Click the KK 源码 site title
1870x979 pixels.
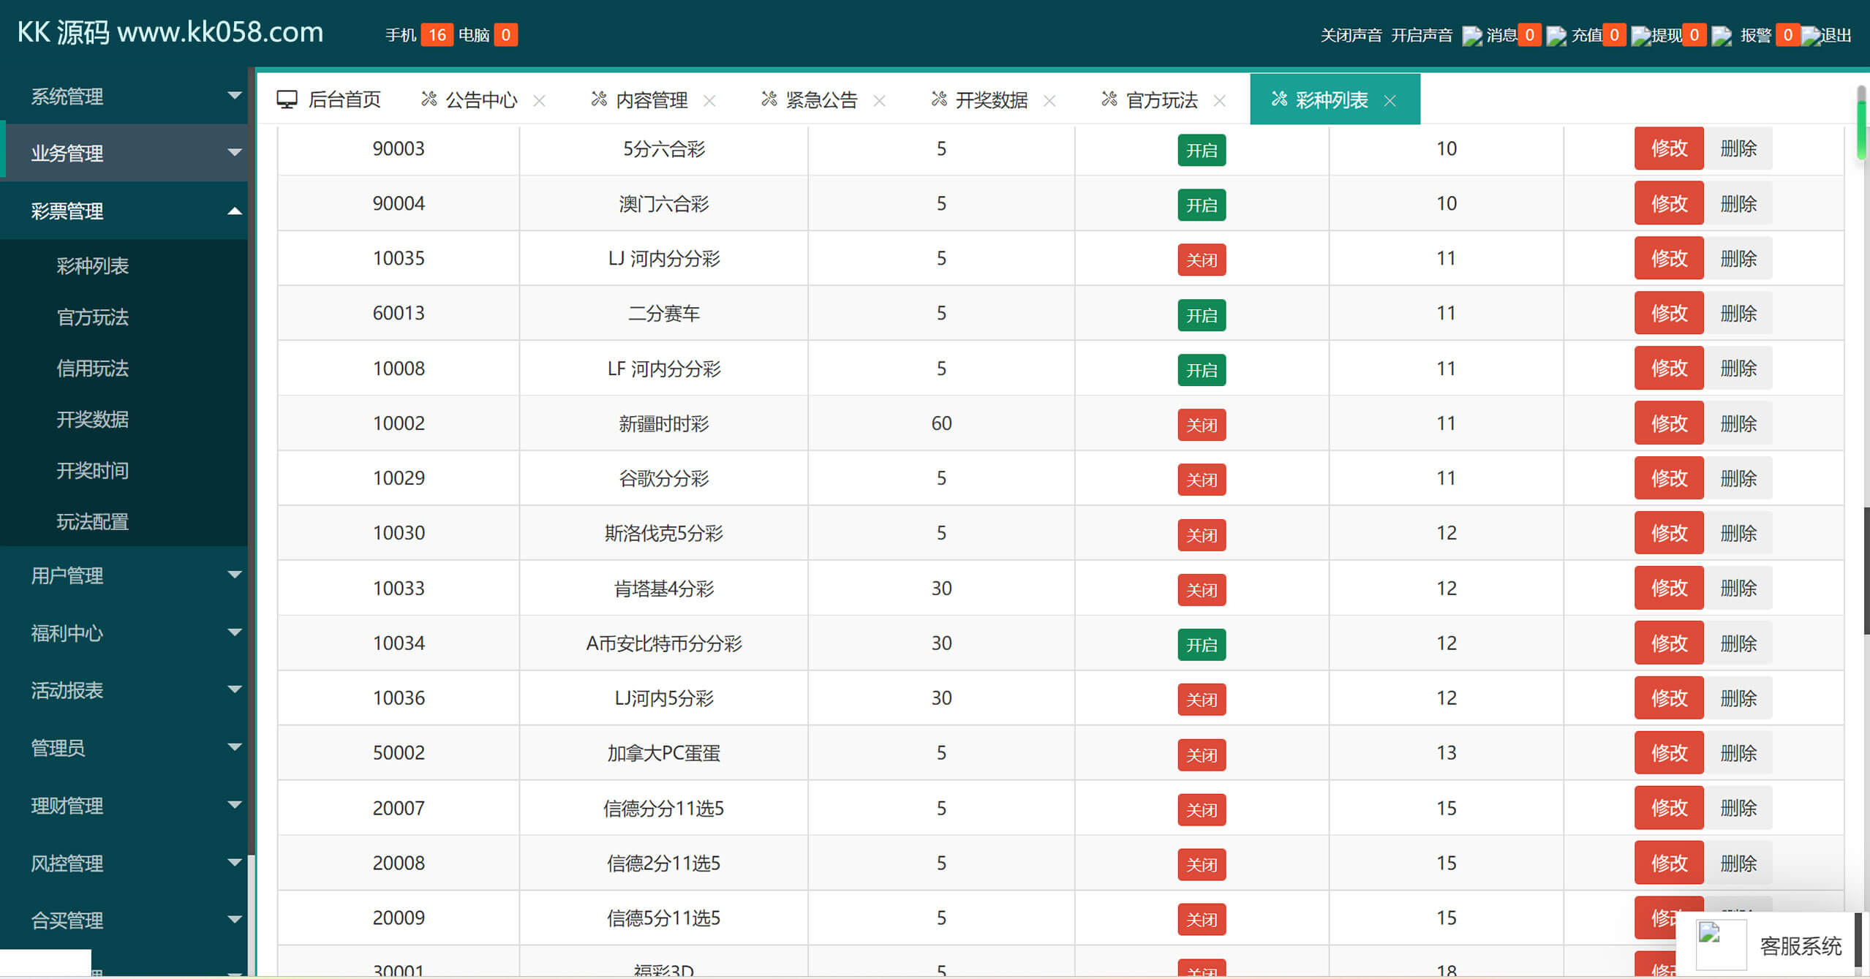pos(170,32)
